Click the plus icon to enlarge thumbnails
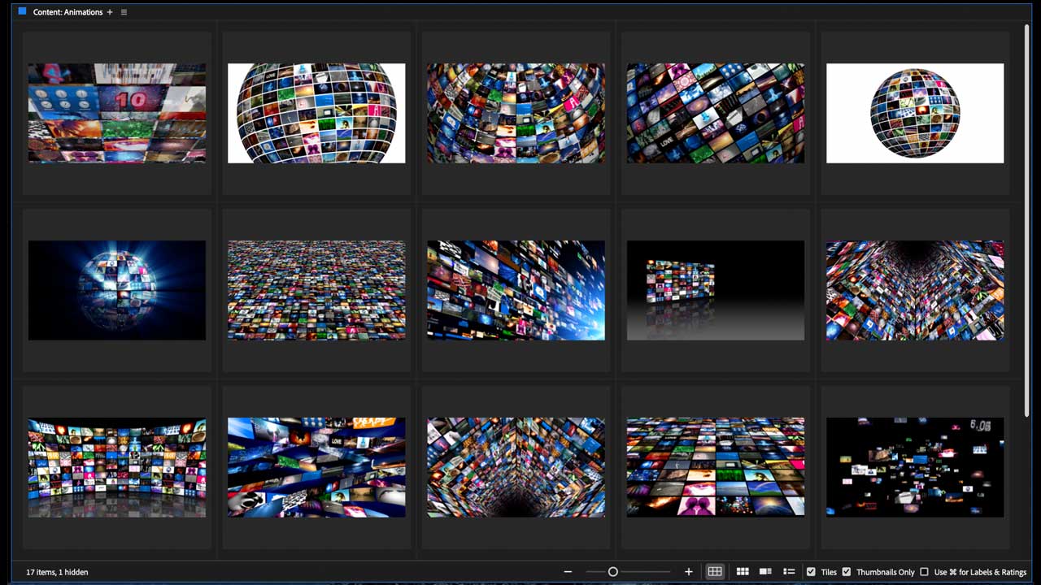This screenshot has width=1041, height=585. [x=689, y=572]
